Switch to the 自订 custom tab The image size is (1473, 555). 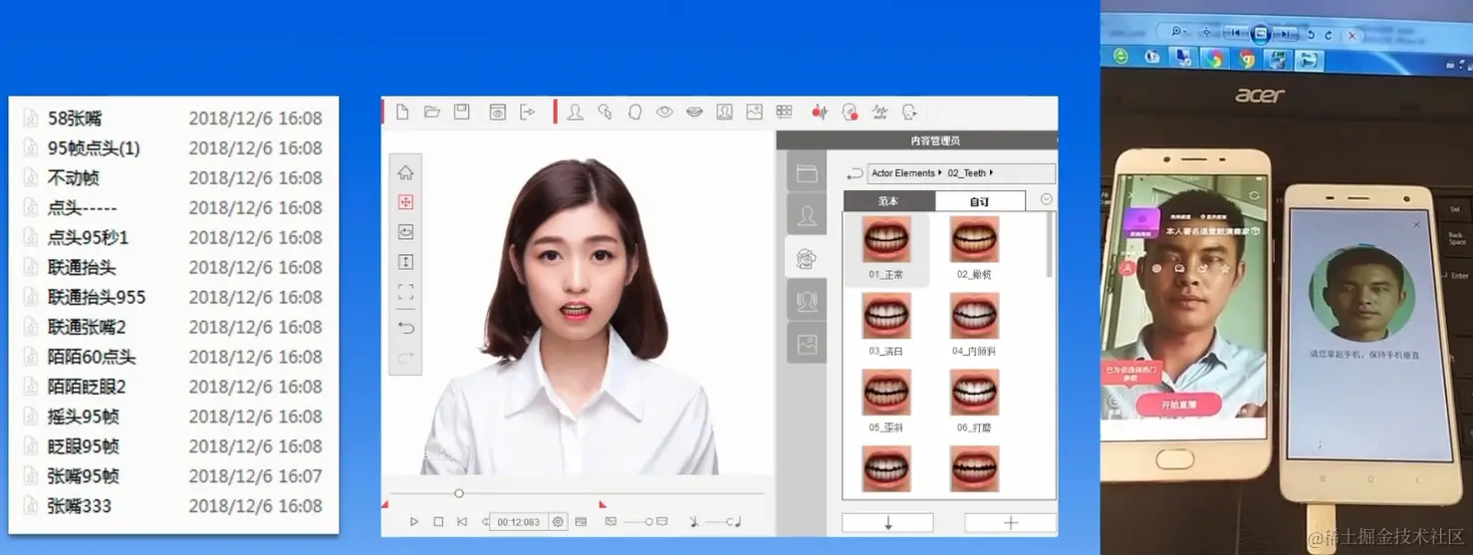[x=979, y=200]
